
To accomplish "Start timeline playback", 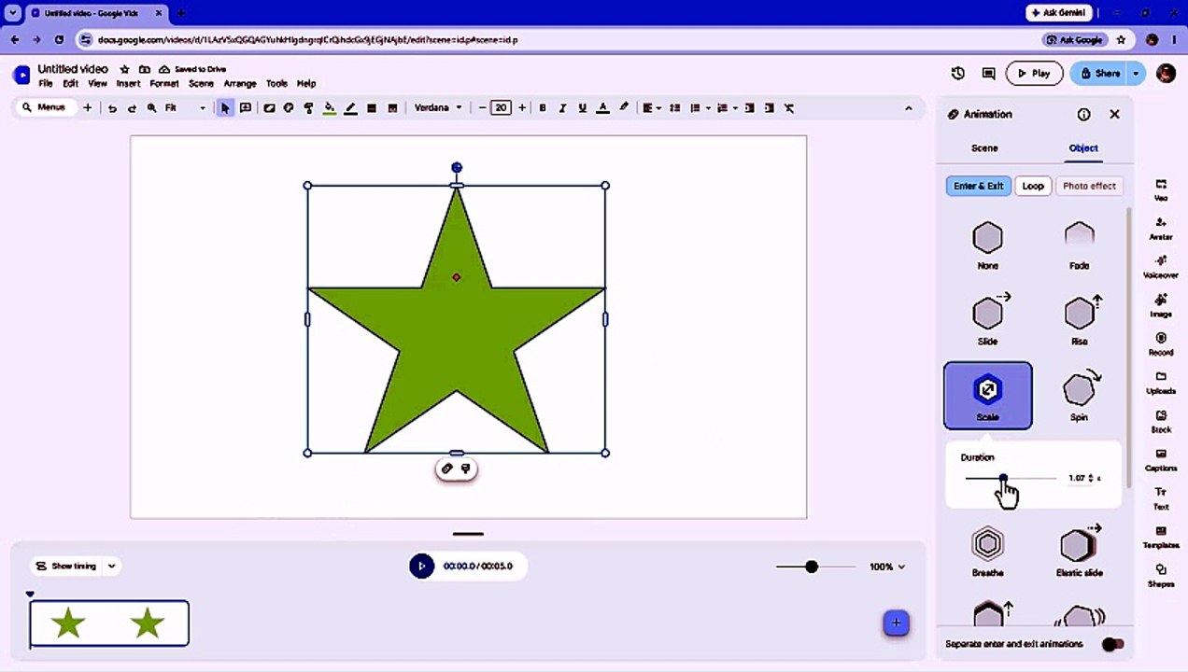I will [422, 566].
